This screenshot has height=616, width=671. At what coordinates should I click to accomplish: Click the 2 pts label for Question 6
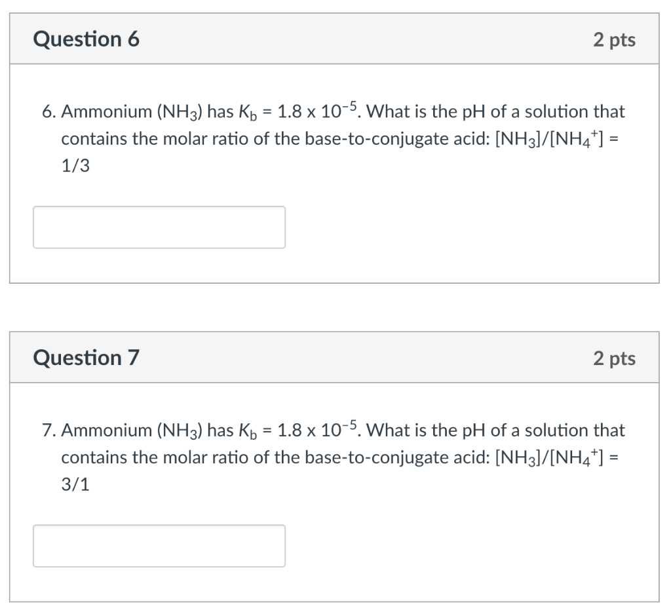(615, 39)
